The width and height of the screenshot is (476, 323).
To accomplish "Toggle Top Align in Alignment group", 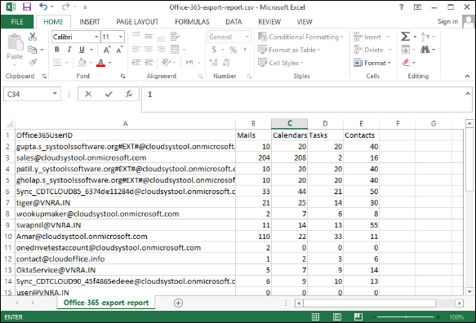I will point(136,35).
